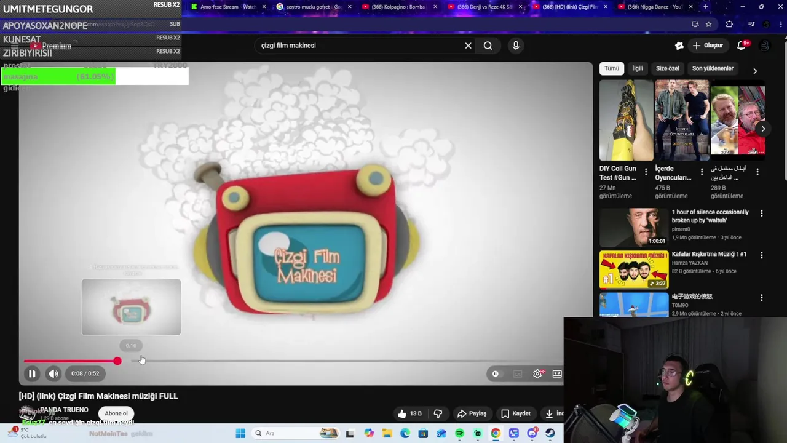Image resolution: width=787 pixels, height=443 pixels.
Task: Open the Oluştur create menu
Action: 708,46
